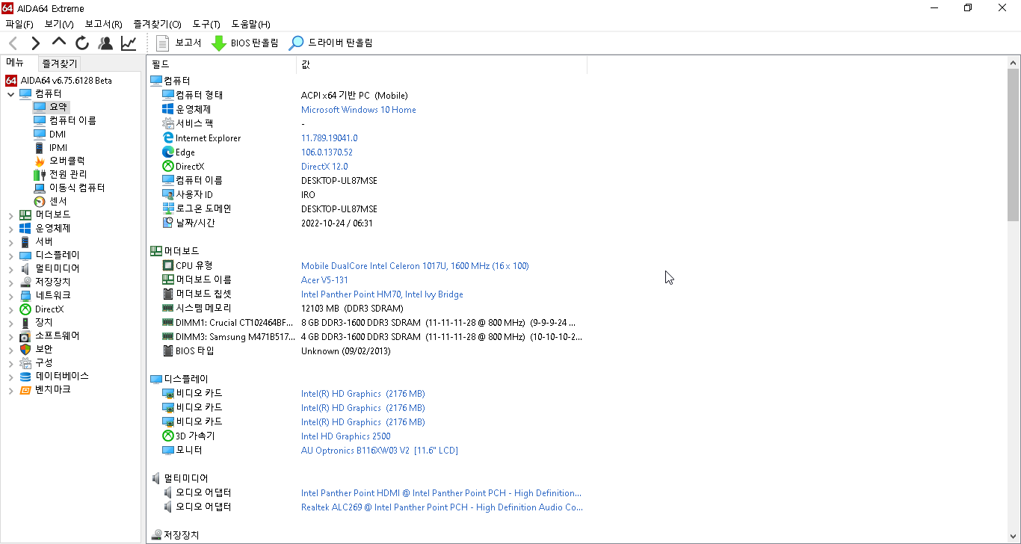Click the vertical scrollbar thumb
The image size is (1021, 544).
1014,145
